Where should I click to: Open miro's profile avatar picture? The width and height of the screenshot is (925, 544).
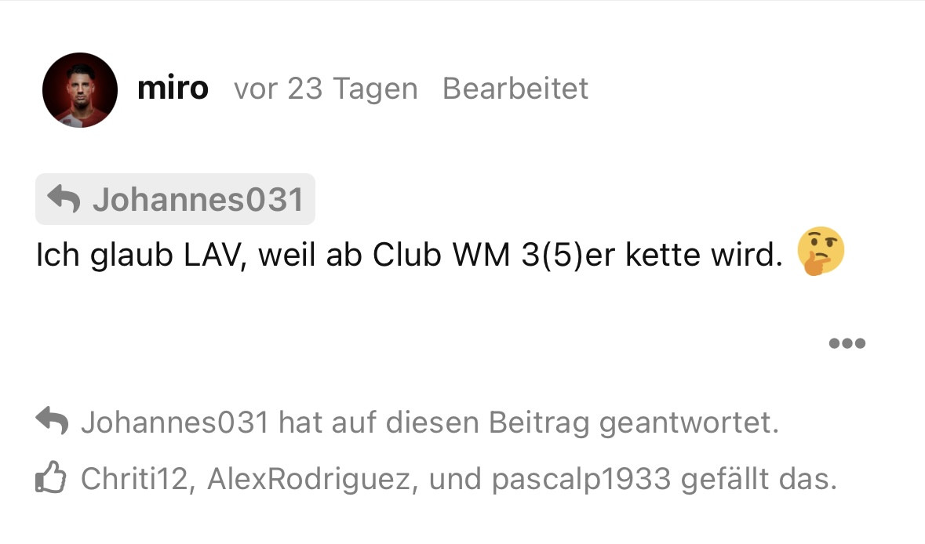tap(80, 90)
